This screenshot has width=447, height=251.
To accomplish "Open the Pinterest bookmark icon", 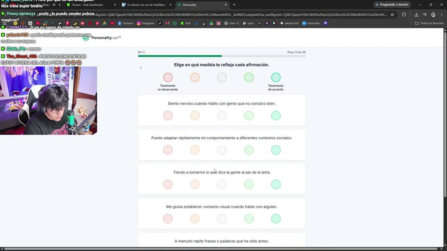I will click(97, 23).
